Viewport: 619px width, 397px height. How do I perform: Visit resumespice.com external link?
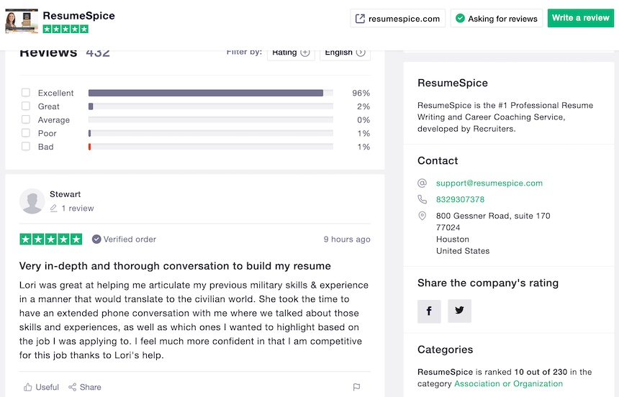coord(397,19)
